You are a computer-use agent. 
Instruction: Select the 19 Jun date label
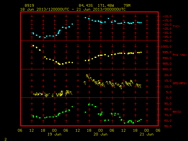click(x=54, y=134)
